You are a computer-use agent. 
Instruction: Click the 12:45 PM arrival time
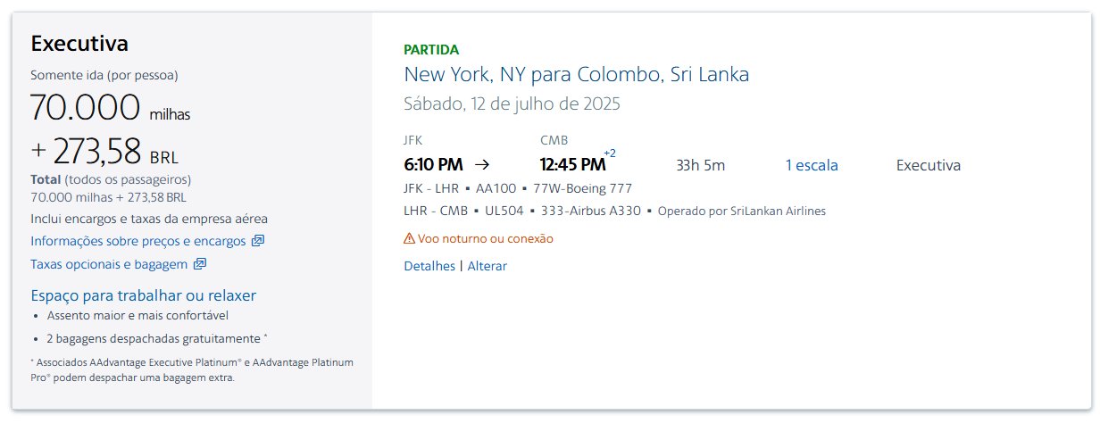coord(572,165)
